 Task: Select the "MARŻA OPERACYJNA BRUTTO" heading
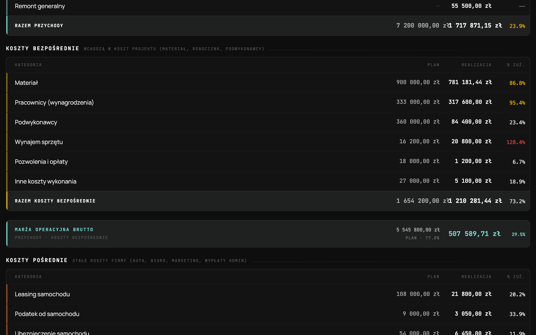point(54,230)
